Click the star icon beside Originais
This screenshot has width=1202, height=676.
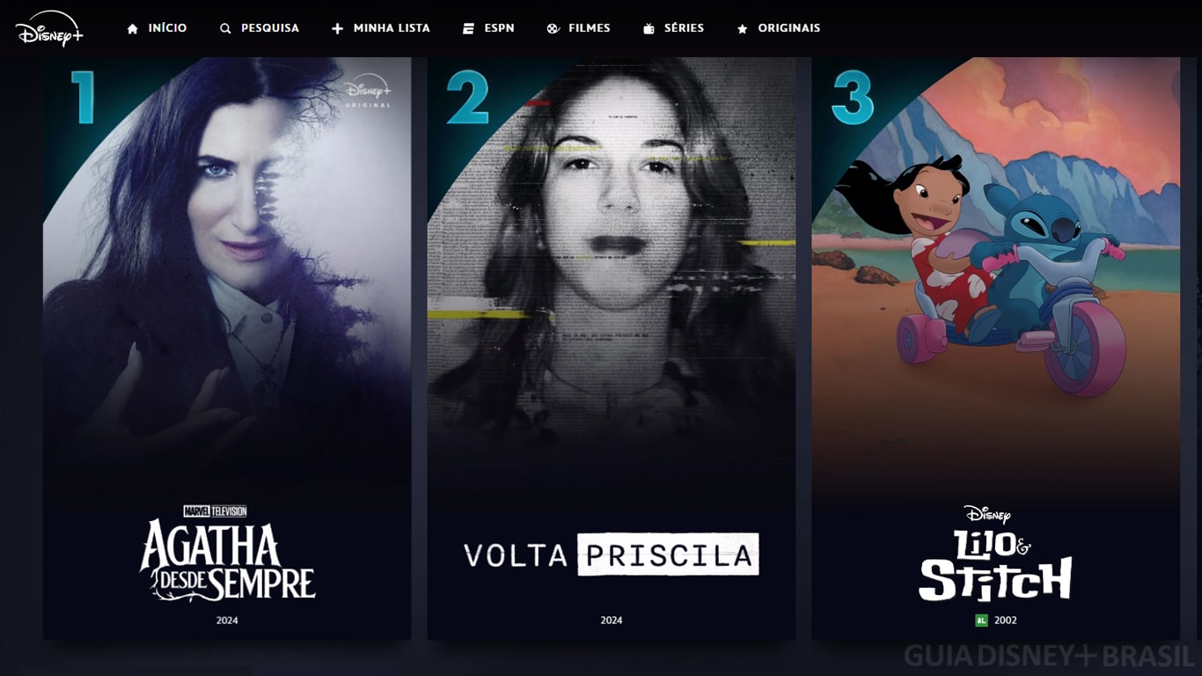(742, 29)
